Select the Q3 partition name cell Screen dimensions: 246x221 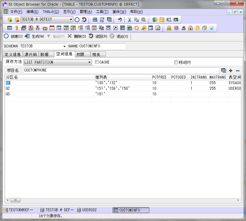click(x=50, y=94)
